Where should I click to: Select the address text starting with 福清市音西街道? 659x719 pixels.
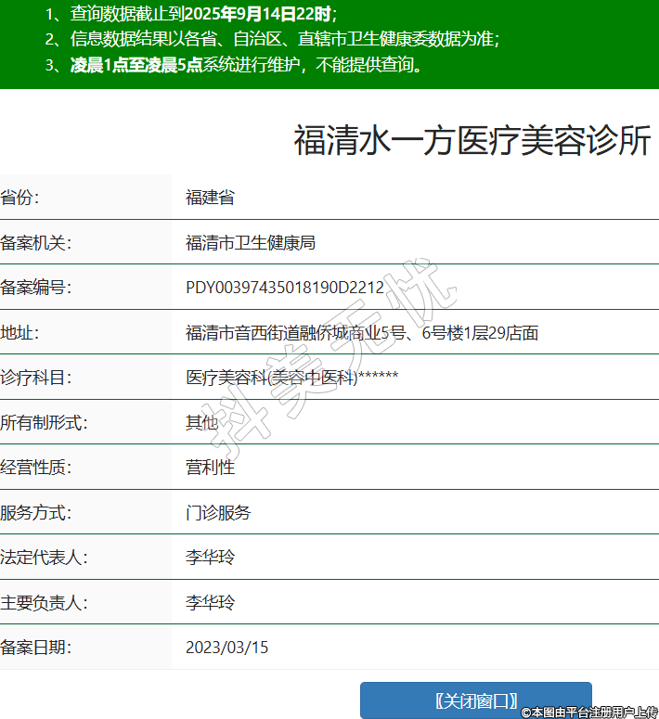pyautogui.click(x=362, y=333)
